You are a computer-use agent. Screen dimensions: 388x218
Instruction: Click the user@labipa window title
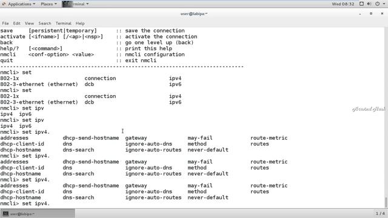click(194, 14)
